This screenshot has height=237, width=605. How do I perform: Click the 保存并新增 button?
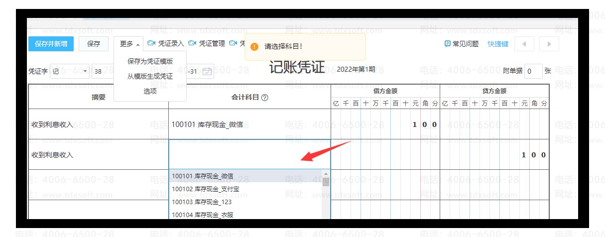[x=51, y=44]
